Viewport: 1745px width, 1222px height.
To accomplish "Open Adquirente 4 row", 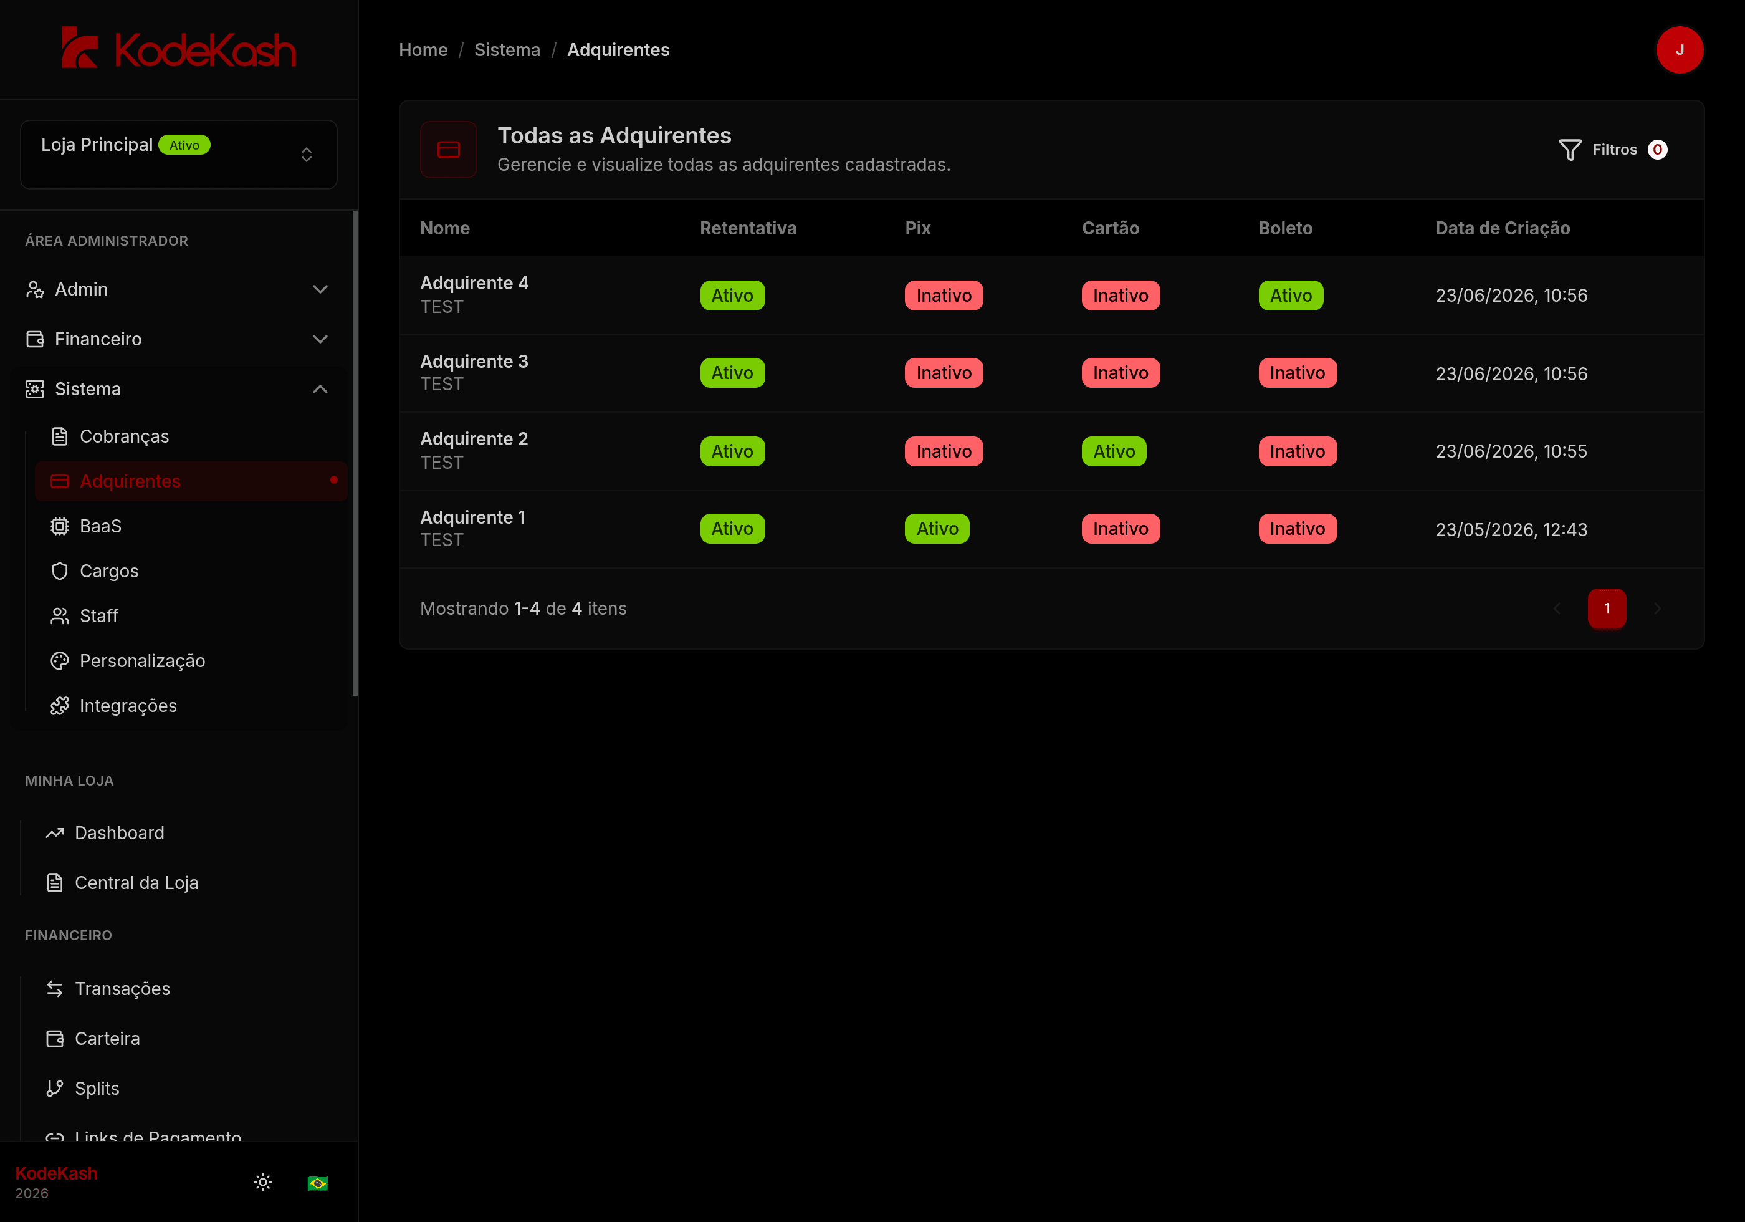I will [x=1051, y=295].
